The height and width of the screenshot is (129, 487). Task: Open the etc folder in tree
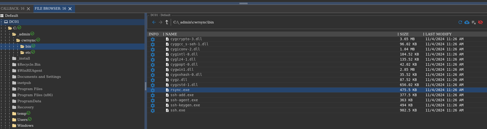tap(28, 52)
